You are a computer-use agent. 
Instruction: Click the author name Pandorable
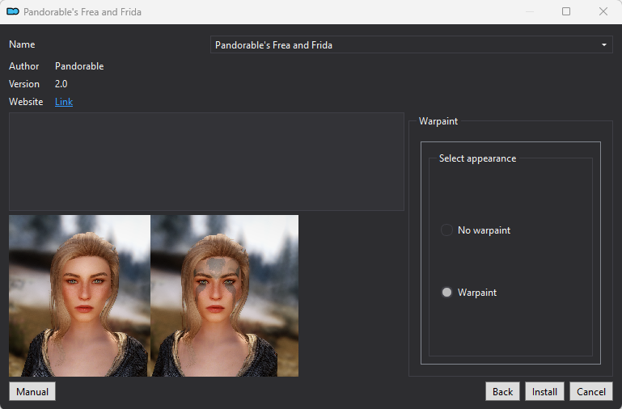point(79,66)
